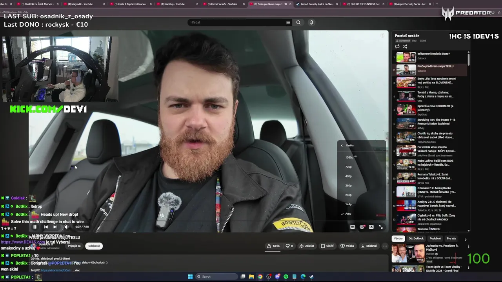Open 'Cigániková vs. Filip Sulík' playlist video

click(x=430, y=219)
